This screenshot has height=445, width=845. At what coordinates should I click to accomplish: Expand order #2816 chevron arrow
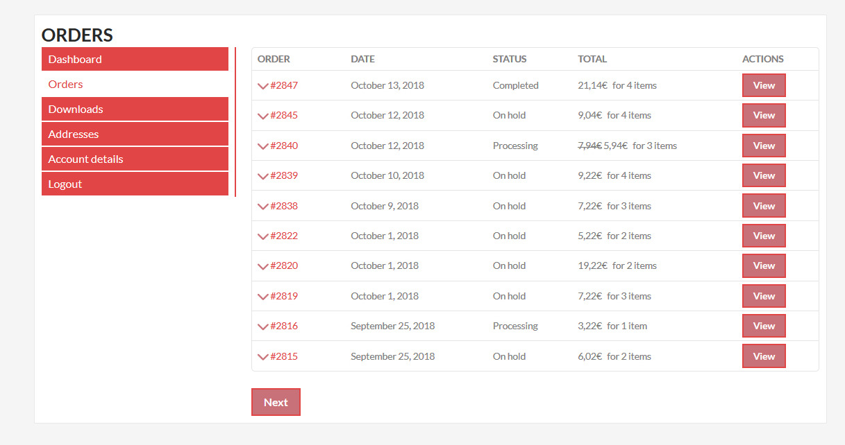262,326
